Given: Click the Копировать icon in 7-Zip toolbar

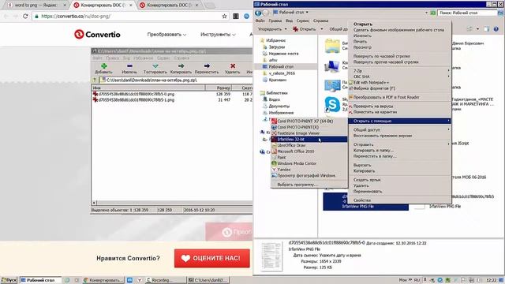Looking at the screenshot, I should [x=181, y=66].
